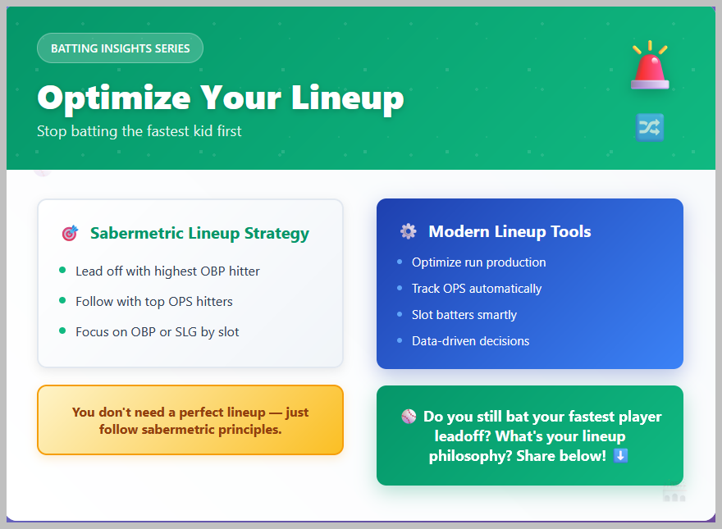Click the baseball emoji in green box
722x529 pixels.
pos(409,417)
